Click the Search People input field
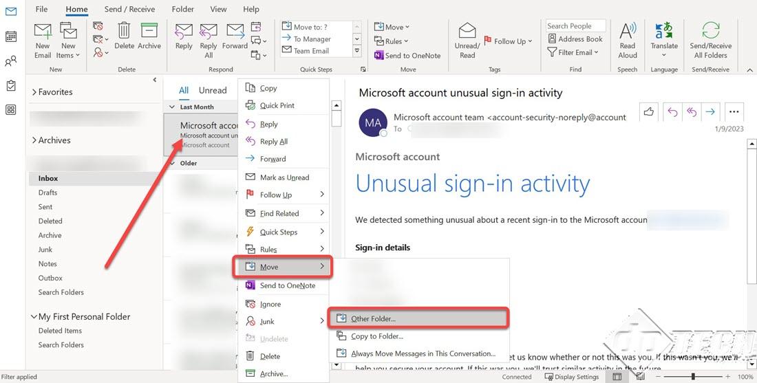The width and height of the screenshot is (757, 383). coord(575,26)
